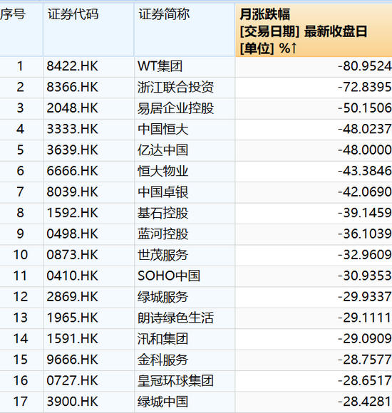The width and height of the screenshot is (392, 413).
Task: Select the 绿城中国 name cell
Action: point(185,402)
